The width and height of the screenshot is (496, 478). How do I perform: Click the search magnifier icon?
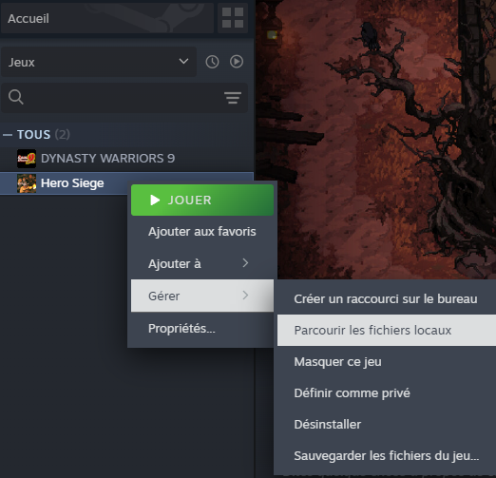click(16, 97)
